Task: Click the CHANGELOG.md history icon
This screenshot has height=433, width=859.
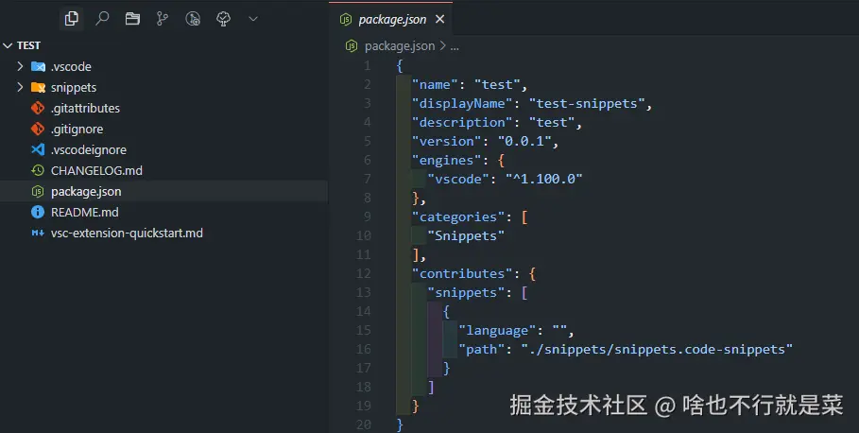Action: tap(38, 170)
